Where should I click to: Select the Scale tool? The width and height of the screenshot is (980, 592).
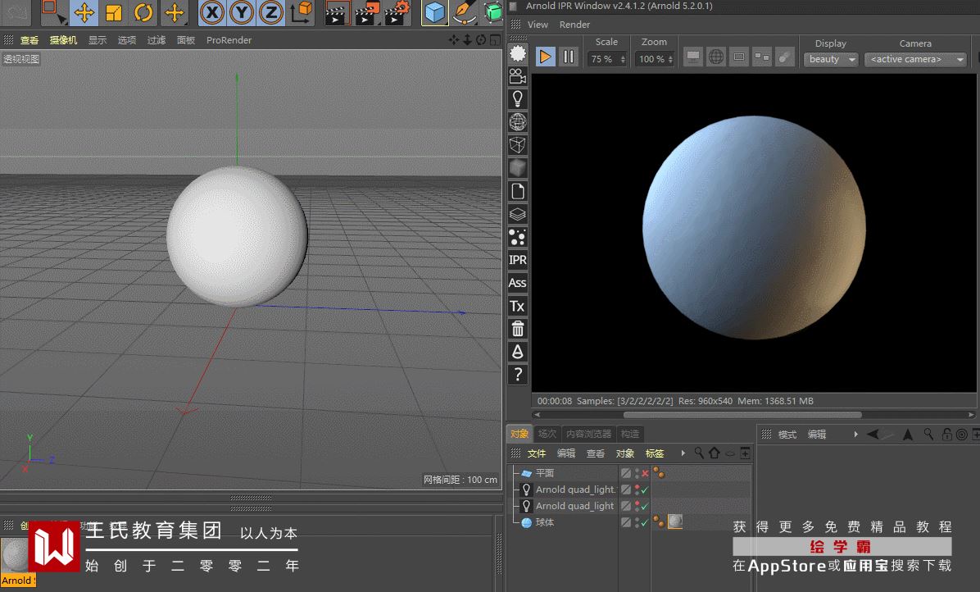coord(114,12)
